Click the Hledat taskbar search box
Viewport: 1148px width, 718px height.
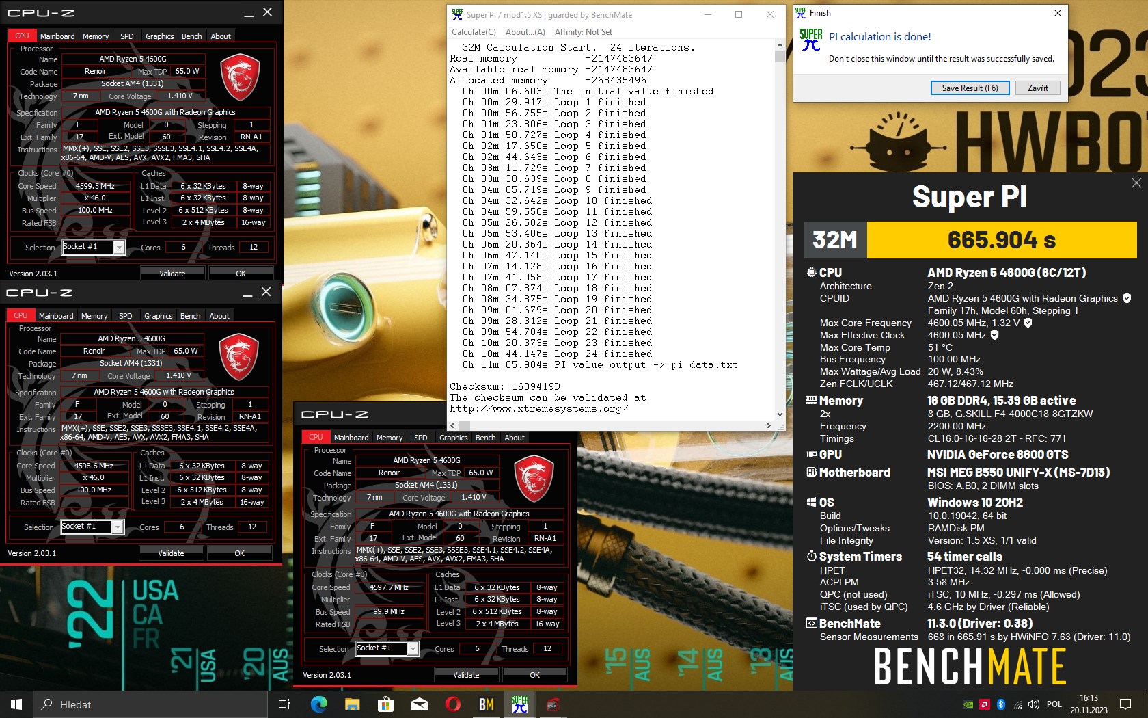pyautogui.click(x=150, y=704)
